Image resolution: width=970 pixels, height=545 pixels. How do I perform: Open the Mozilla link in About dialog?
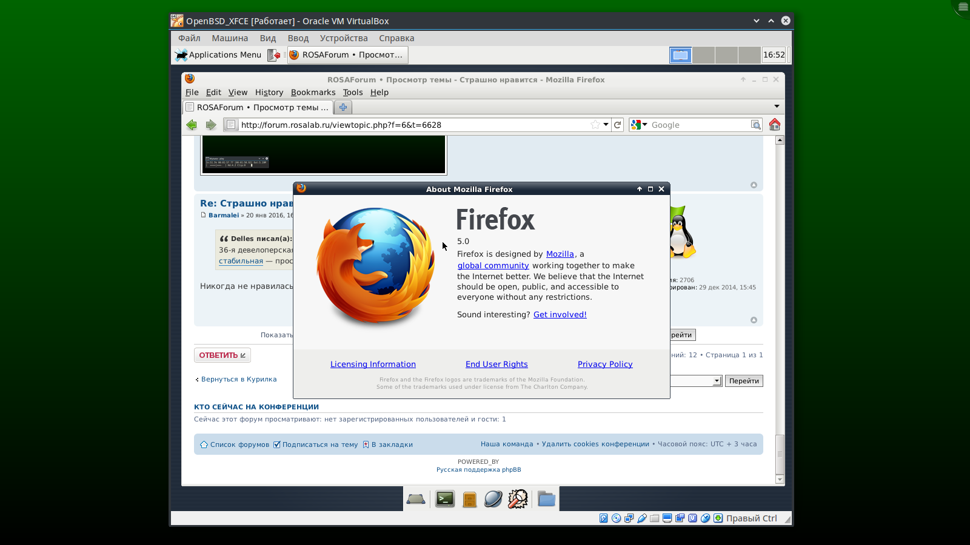coord(560,254)
